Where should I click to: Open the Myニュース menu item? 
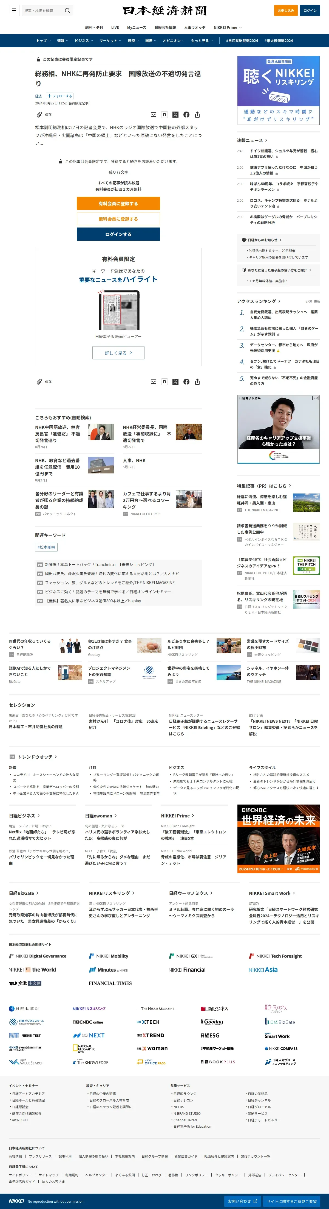point(137,28)
